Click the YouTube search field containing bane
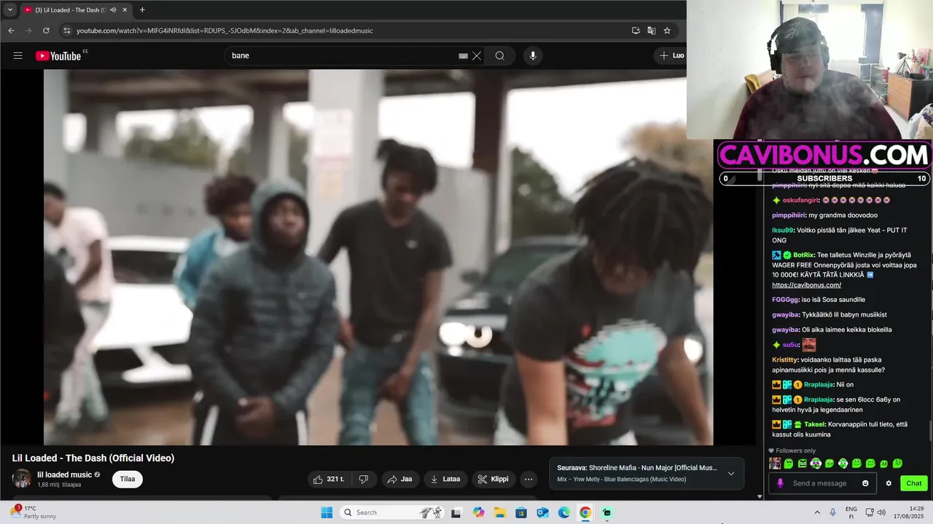Image resolution: width=933 pixels, height=524 pixels. (343, 56)
